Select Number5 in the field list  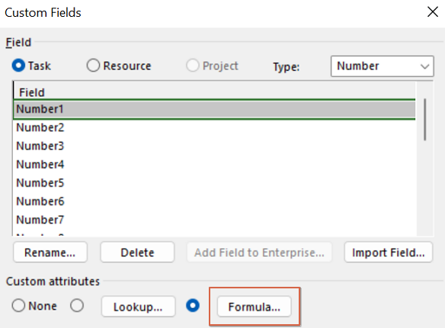click(x=215, y=183)
